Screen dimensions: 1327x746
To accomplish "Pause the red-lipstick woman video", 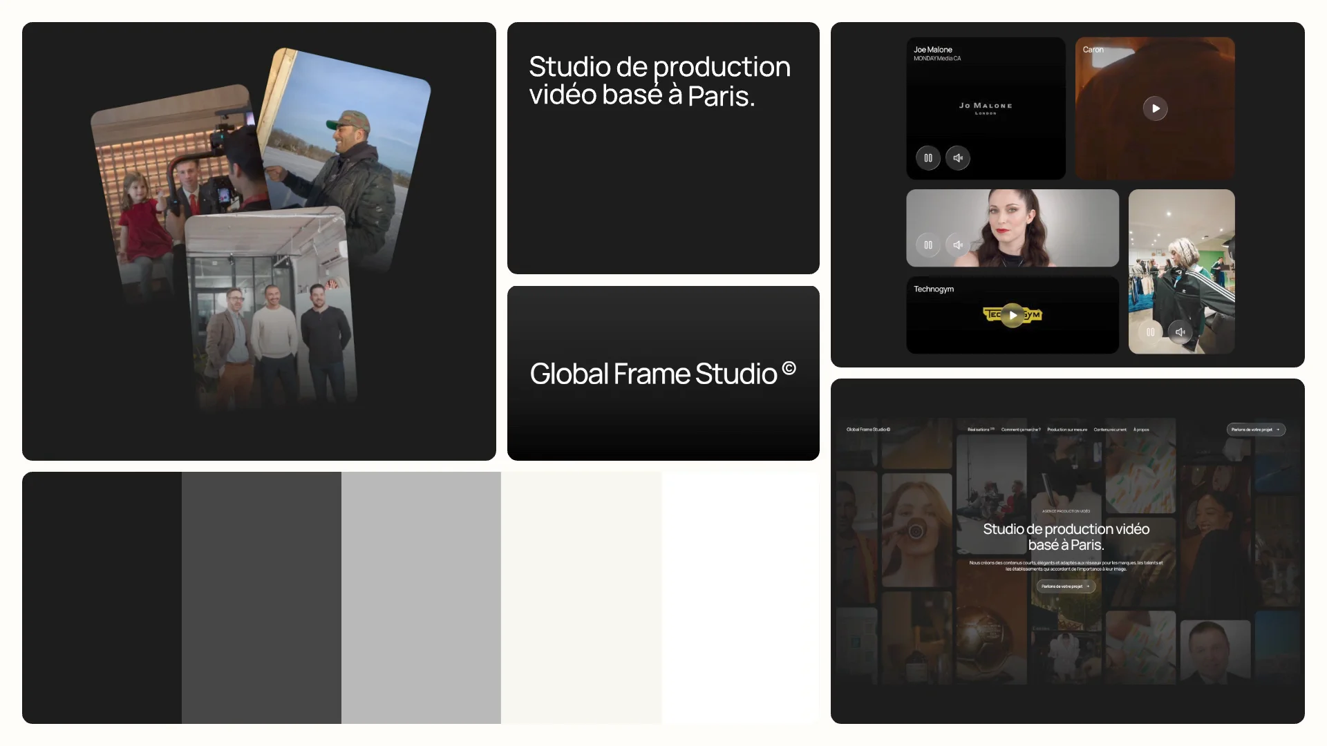I will [x=928, y=245].
